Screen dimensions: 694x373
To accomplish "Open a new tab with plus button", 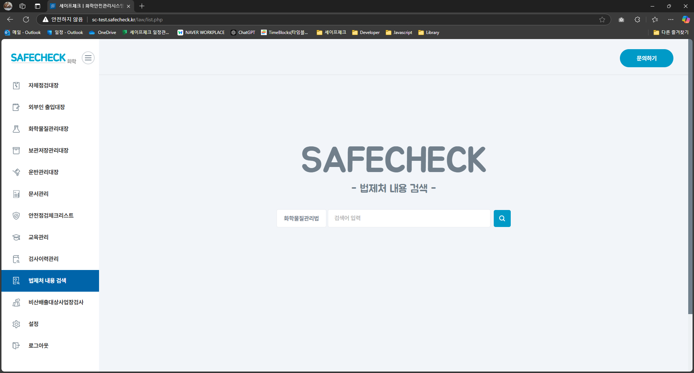I will (142, 6).
